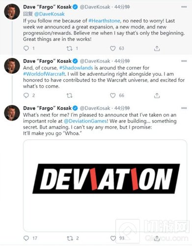The image size is (192, 246).
Task: Retweet the Hearthstone expansion tweet
Action: [x=69, y=48]
